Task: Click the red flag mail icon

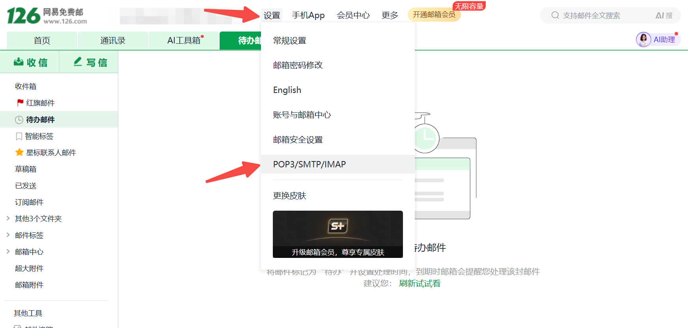Action: (x=20, y=103)
